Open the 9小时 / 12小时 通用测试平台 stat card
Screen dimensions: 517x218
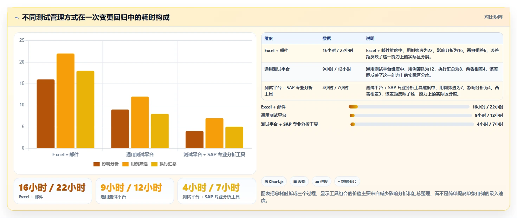(x=135, y=191)
